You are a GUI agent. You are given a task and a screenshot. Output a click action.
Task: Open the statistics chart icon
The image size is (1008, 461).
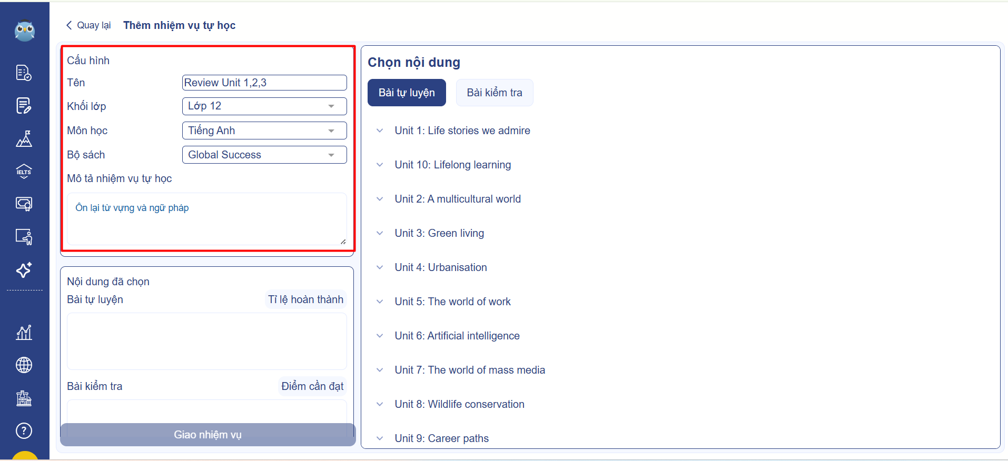coord(24,332)
